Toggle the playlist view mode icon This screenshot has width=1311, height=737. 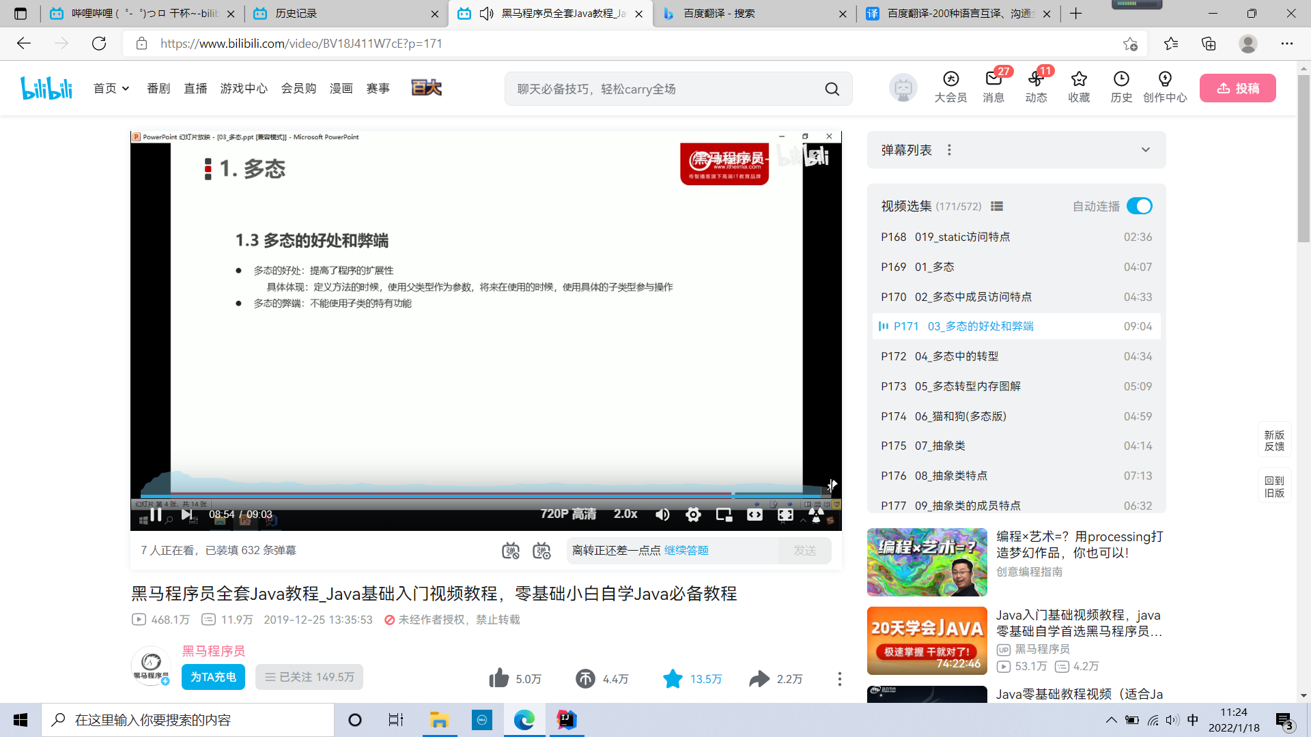point(997,205)
